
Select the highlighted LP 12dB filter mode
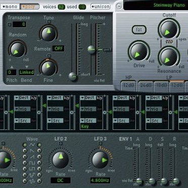pos(177,85)
